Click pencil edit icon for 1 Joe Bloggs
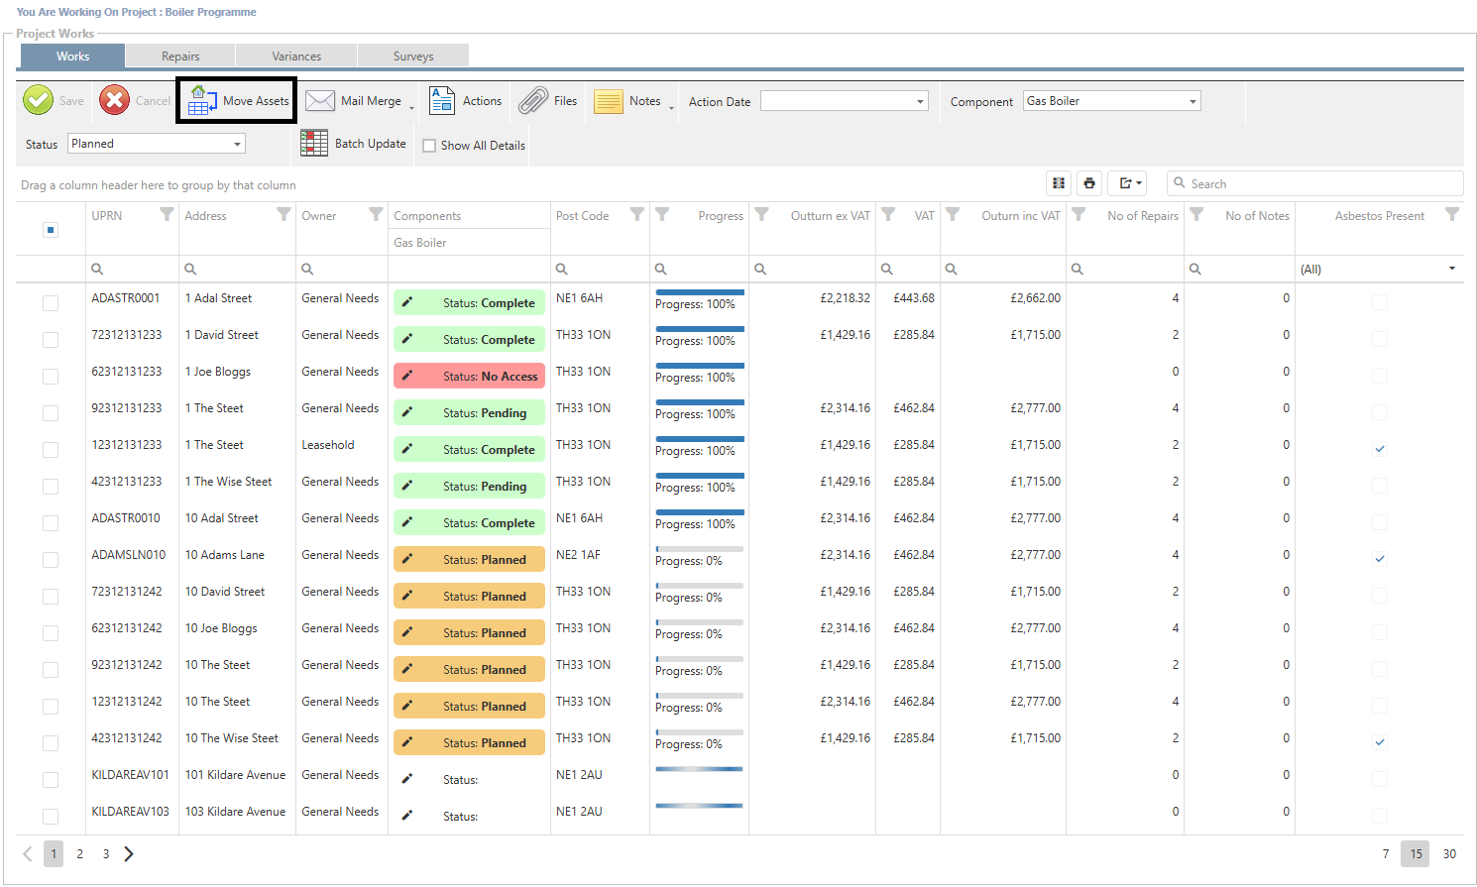The image size is (1477, 887). point(407,376)
